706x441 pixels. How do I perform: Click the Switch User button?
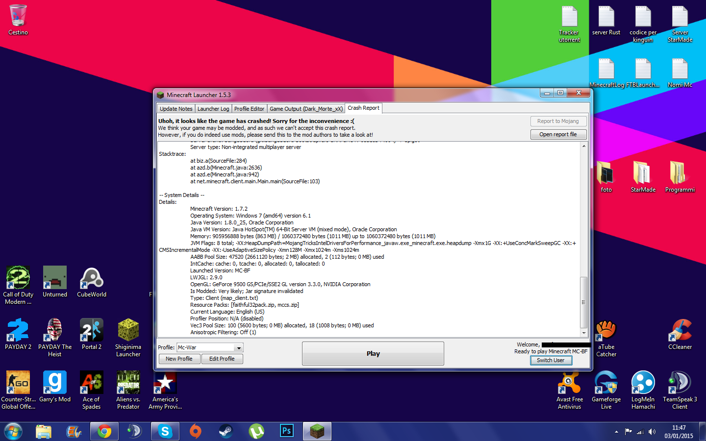[551, 360]
